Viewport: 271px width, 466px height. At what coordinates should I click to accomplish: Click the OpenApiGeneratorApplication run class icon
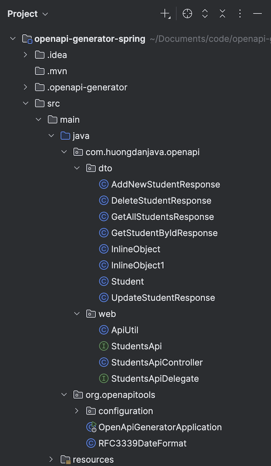coord(91,427)
